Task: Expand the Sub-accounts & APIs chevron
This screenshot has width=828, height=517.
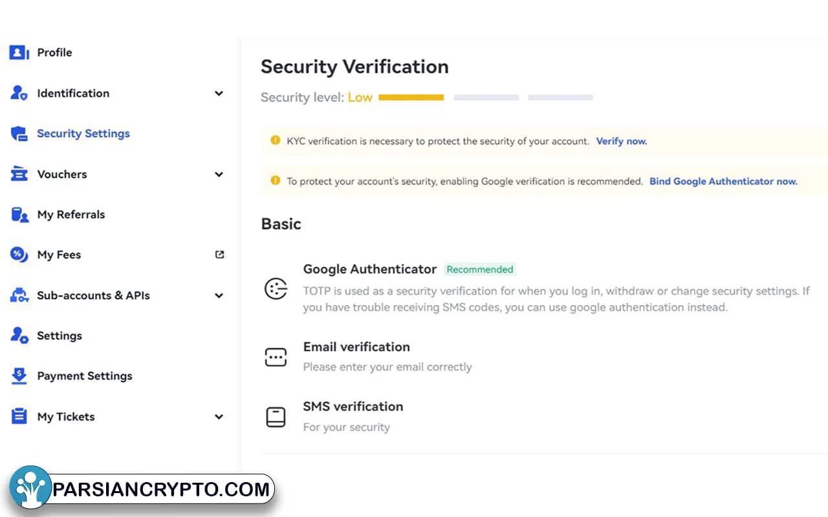Action: click(x=219, y=296)
